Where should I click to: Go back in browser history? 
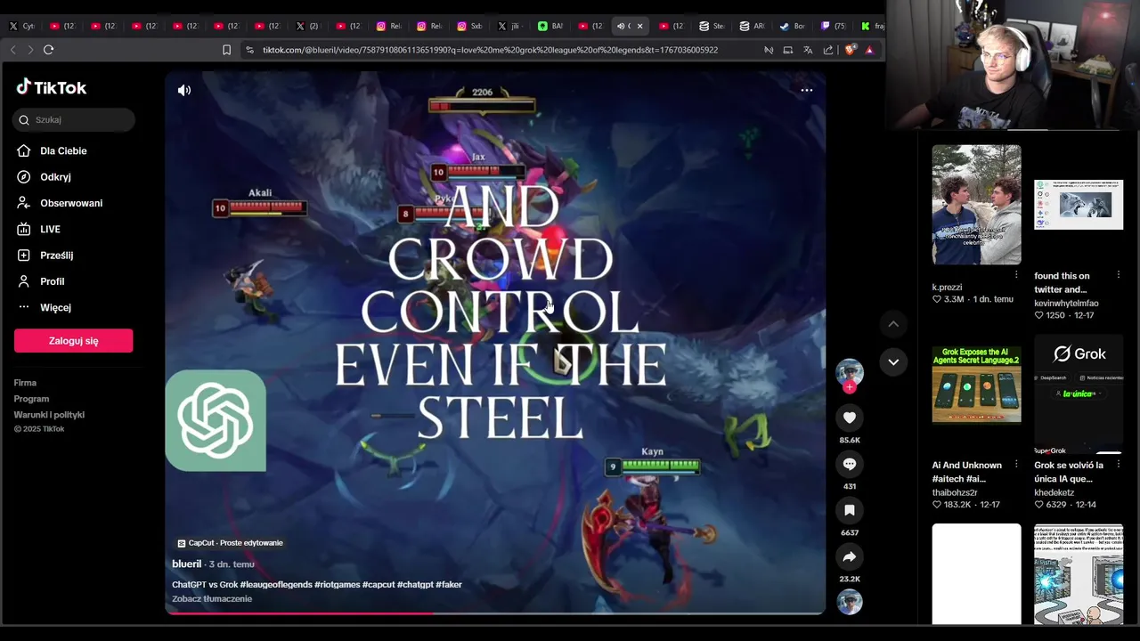[12, 50]
